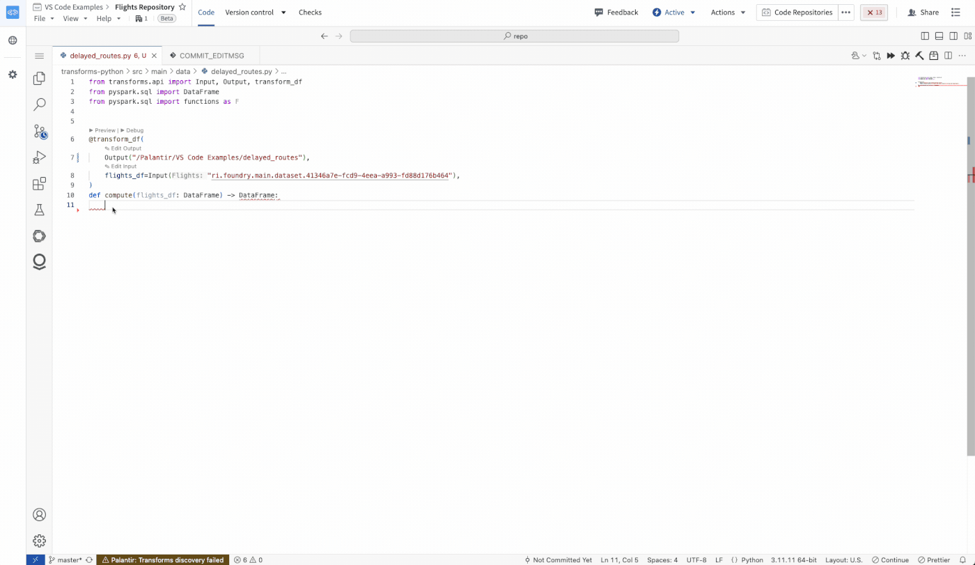975x565 pixels.
Task: Click Spaces: 4 indentation setting
Action: [x=662, y=559]
